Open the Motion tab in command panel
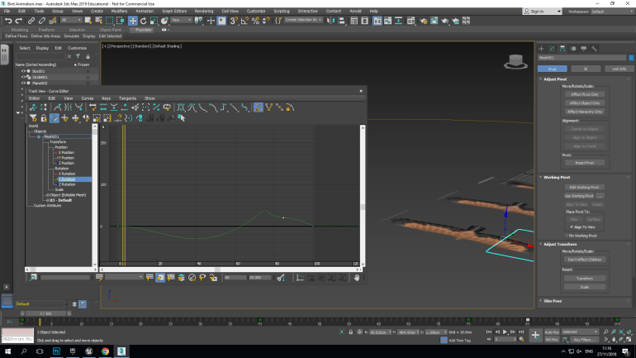Screen dimensions: 636x358 click(573, 49)
